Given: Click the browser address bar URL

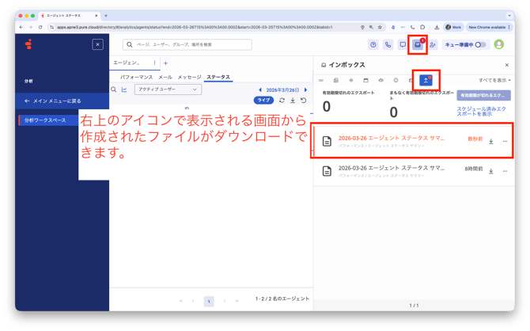Looking at the screenshot, I should [195, 27].
